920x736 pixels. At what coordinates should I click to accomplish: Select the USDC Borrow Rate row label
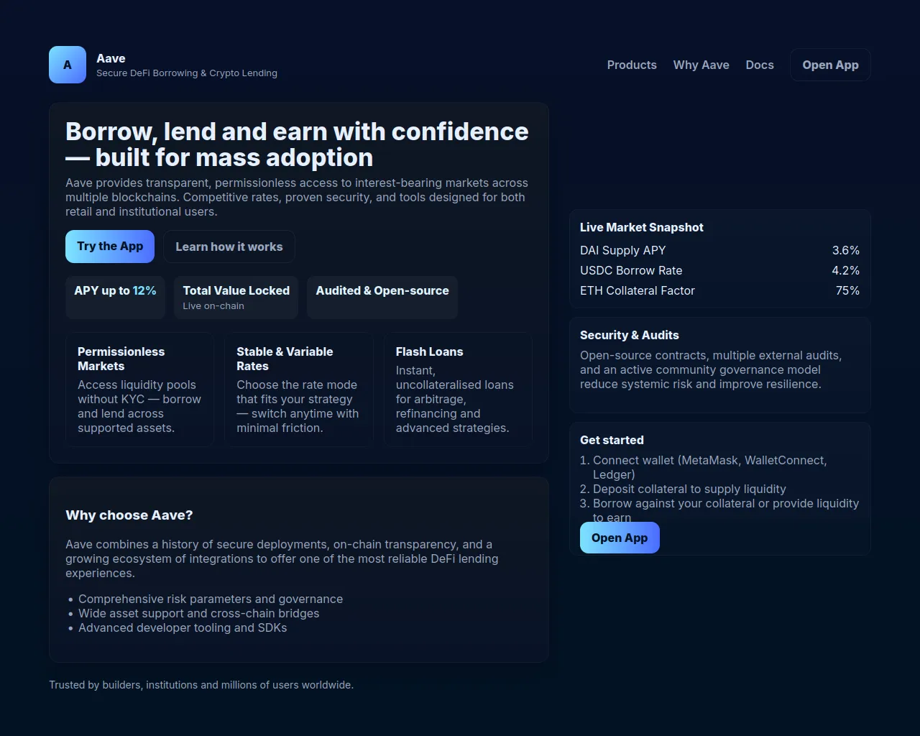[x=631, y=270]
